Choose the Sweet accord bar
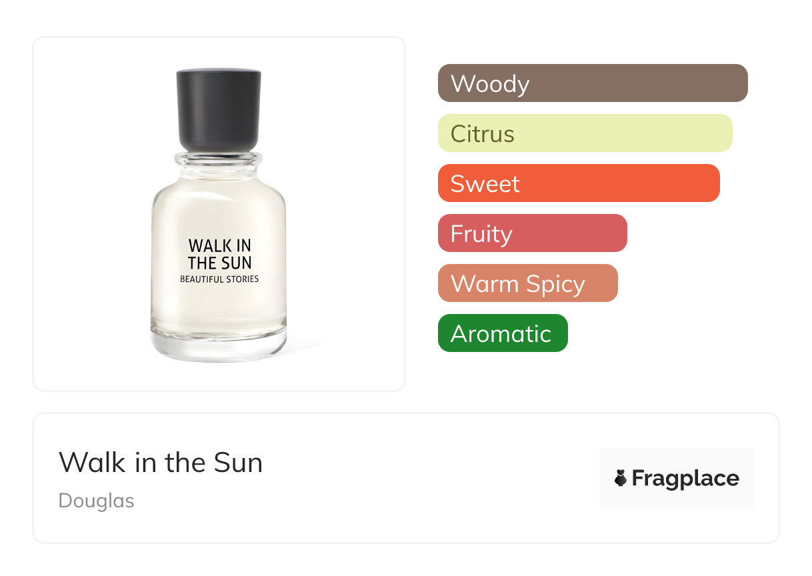Screen dimensions: 812x576 tap(579, 183)
